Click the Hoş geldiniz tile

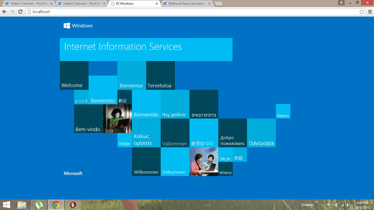(175, 104)
